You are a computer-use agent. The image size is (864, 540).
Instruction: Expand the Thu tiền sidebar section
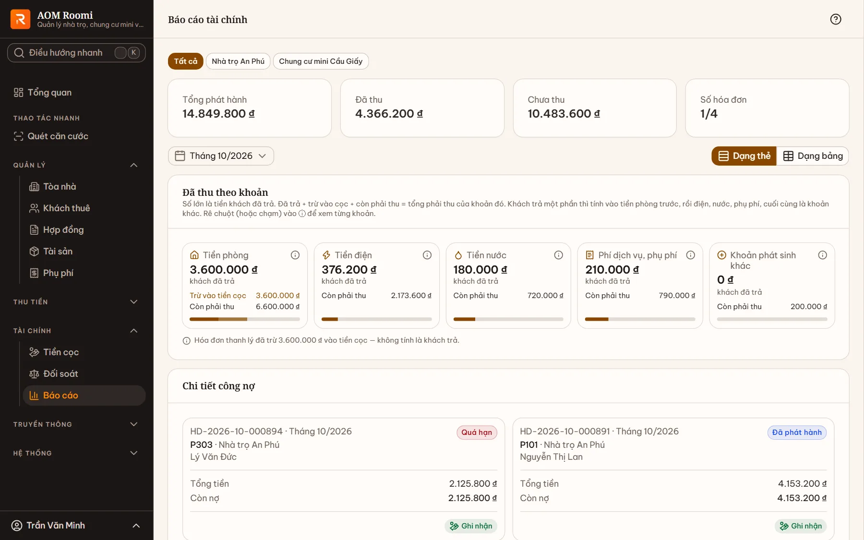coord(76,302)
